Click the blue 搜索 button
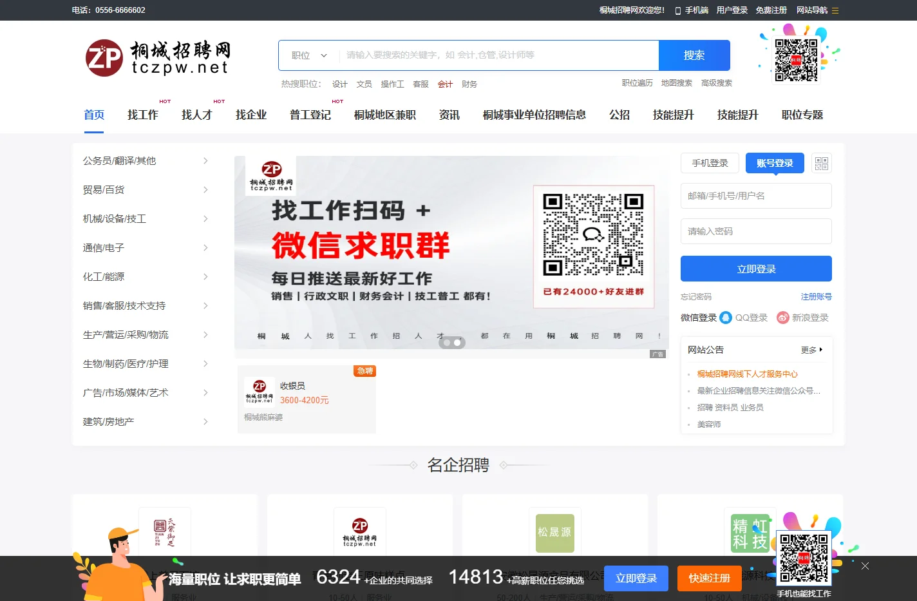This screenshot has width=917, height=601. coord(694,55)
